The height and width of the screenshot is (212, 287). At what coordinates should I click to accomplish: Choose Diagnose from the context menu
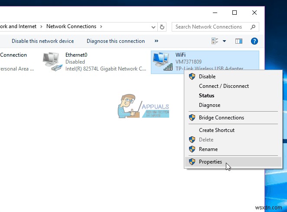[x=233, y=105]
